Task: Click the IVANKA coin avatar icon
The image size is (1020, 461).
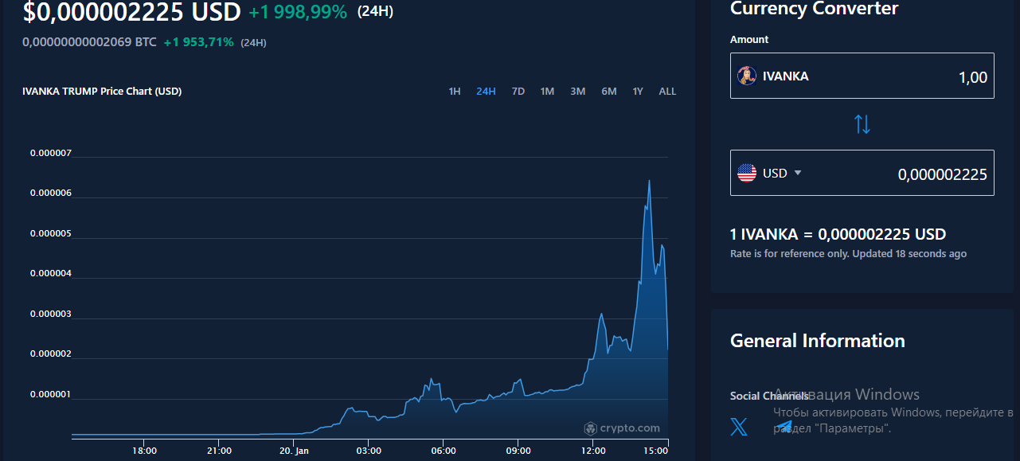Action: point(747,76)
